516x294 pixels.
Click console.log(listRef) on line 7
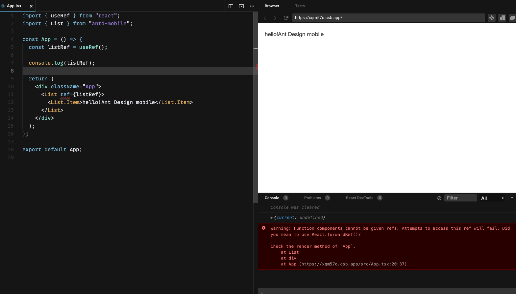pyautogui.click(x=61, y=63)
